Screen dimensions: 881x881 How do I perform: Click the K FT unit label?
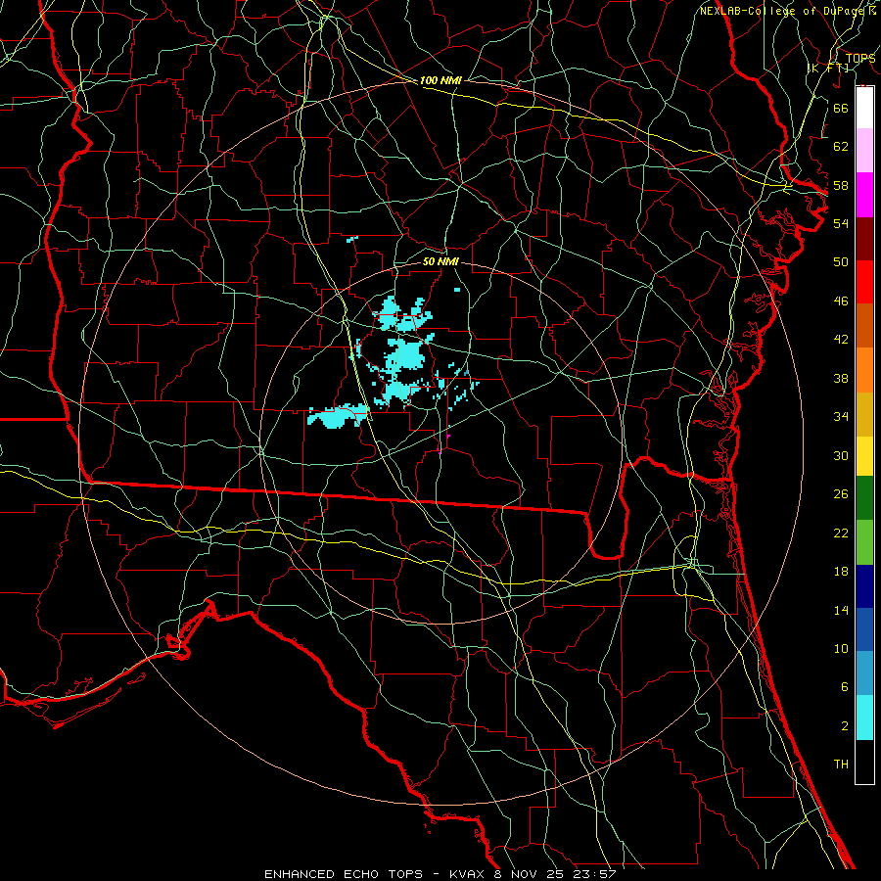click(828, 68)
